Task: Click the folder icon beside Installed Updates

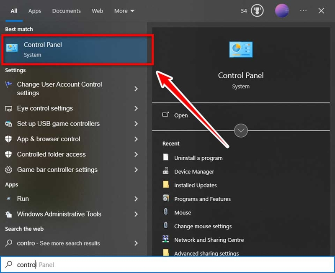Action: [x=166, y=184]
